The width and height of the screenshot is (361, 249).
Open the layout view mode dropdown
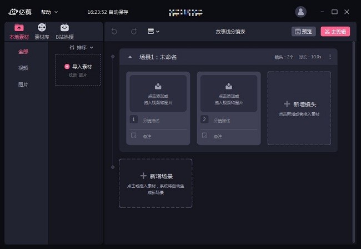click(x=153, y=32)
